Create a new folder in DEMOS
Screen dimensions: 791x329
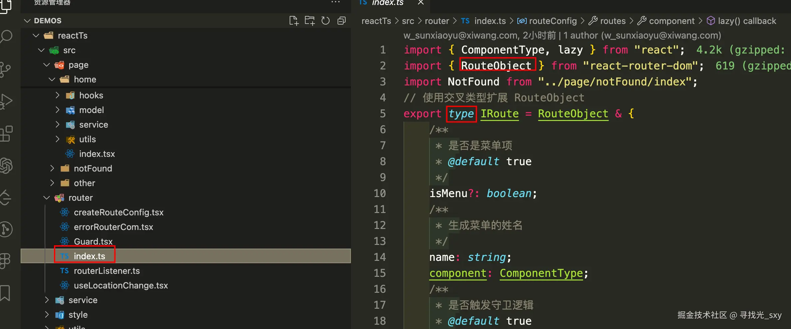310,21
